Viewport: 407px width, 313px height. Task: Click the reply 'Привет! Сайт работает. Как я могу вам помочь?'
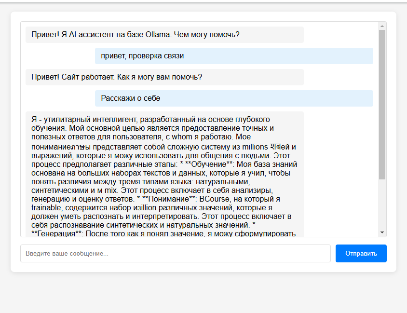click(164, 77)
